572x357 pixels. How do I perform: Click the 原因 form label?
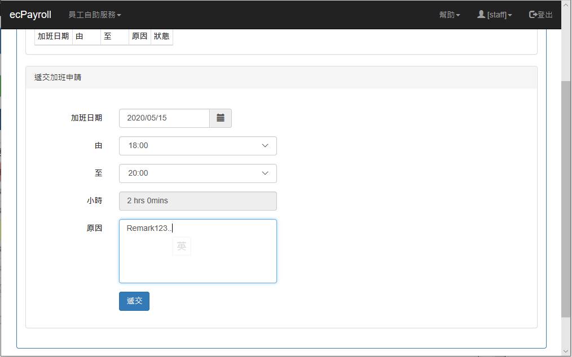point(94,228)
